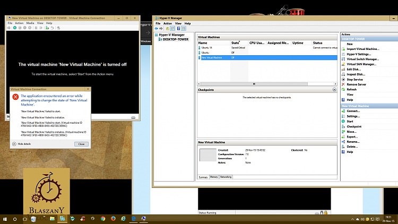Screen dimensions: 398x224
Task: Select DESKTOP-TOWER in the console tree
Action: 176,39
